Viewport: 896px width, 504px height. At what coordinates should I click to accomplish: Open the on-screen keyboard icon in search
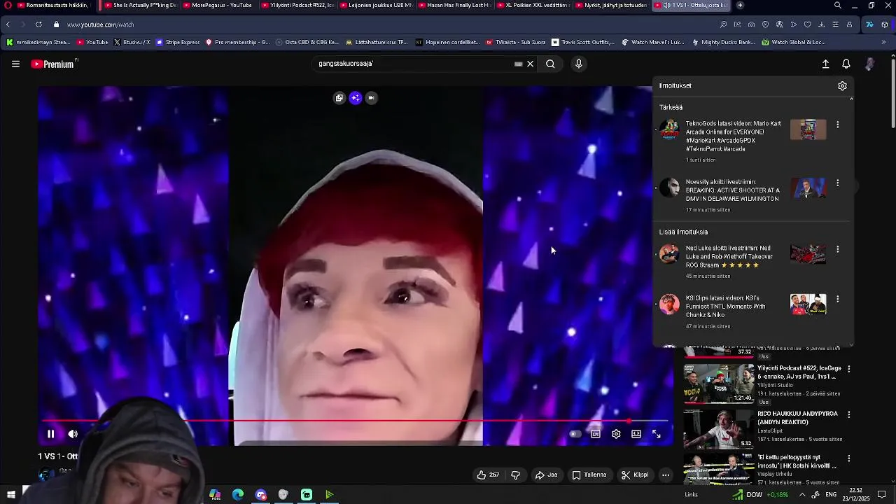518,64
